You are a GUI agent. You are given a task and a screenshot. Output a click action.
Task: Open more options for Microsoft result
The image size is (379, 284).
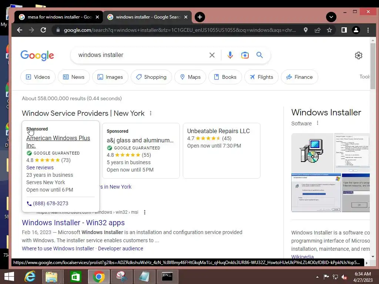(145, 212)
